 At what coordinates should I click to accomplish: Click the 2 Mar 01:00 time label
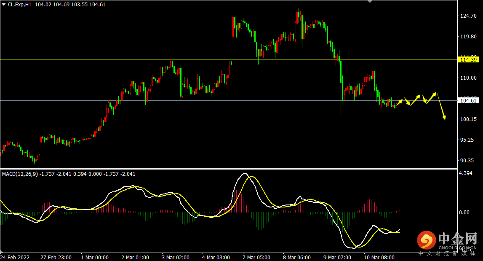pyautogui.click(x=135, y=257)
